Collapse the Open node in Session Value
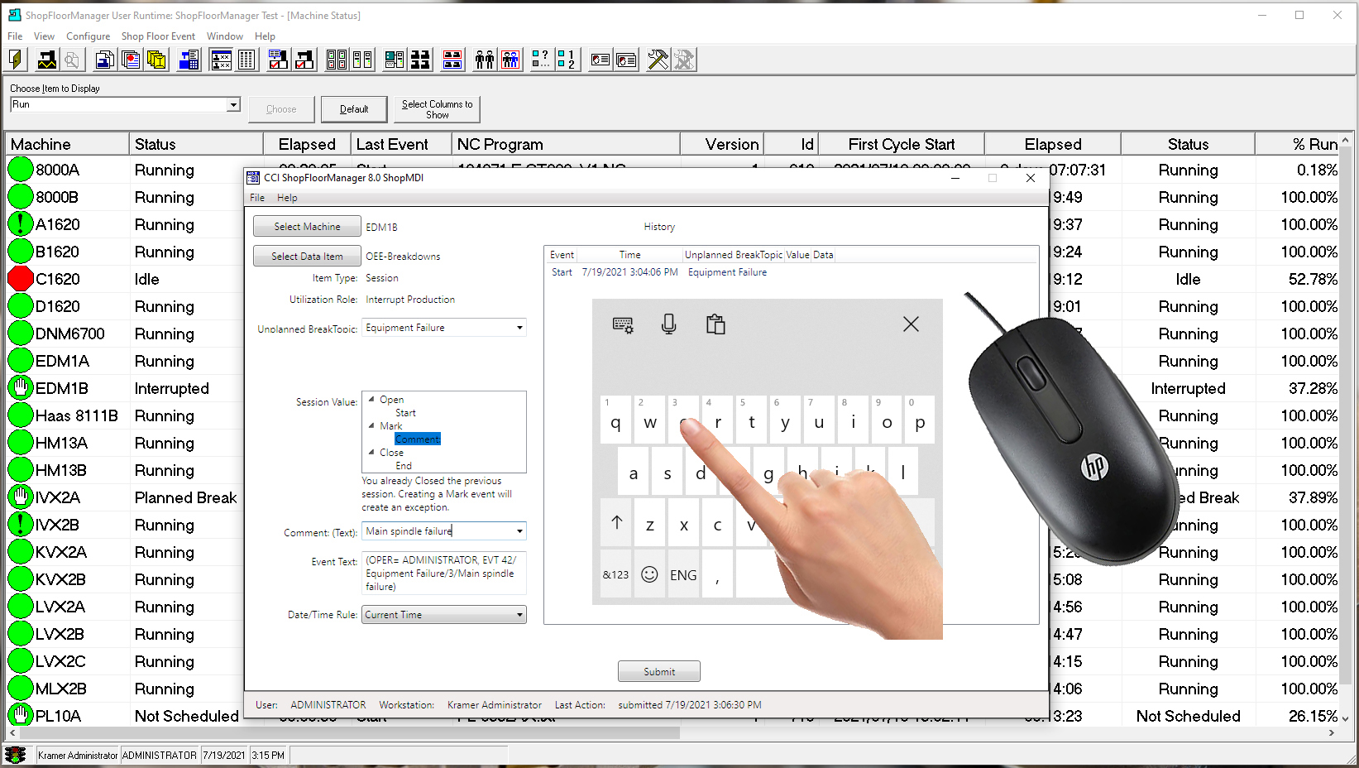 coord(371,400)
